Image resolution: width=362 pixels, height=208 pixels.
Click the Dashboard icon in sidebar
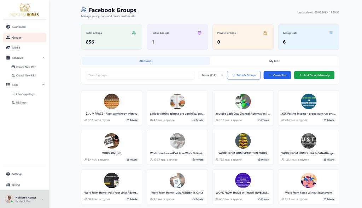(8, 27)
